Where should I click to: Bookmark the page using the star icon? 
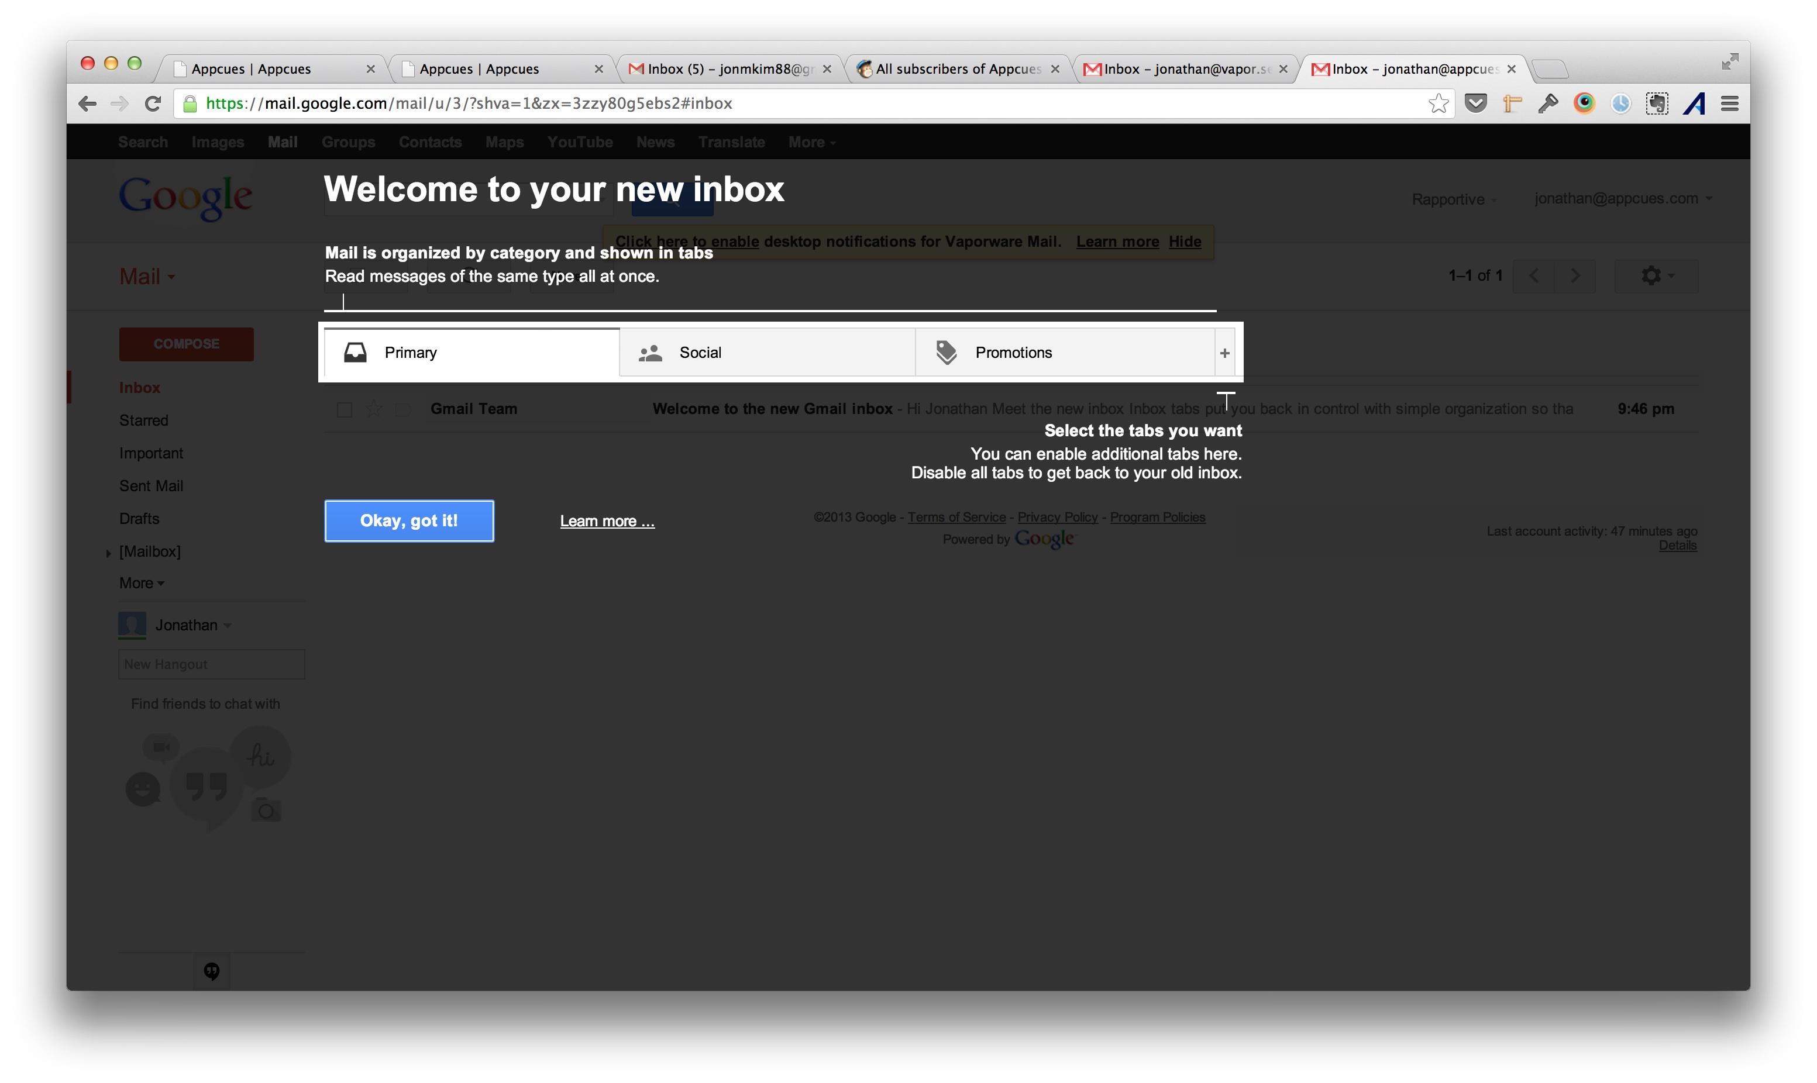click(1438, 104)
